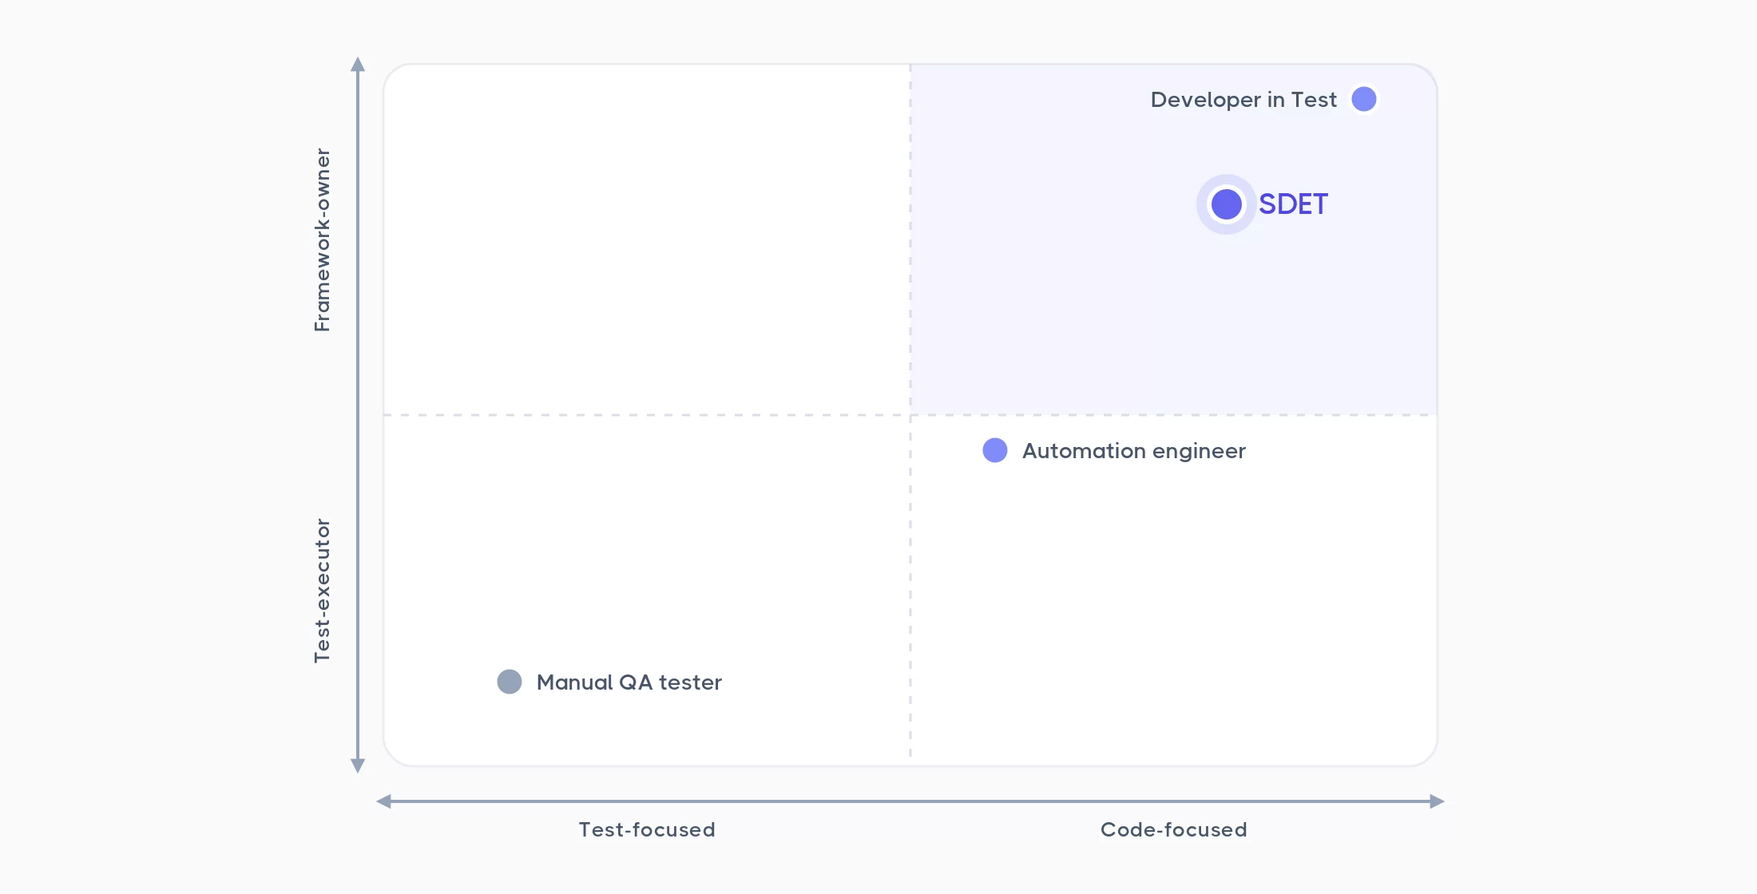This screenshot has height=894, width=1757.
Task: Click the Code-focused axis label
Action: [x=1174, y=830]
